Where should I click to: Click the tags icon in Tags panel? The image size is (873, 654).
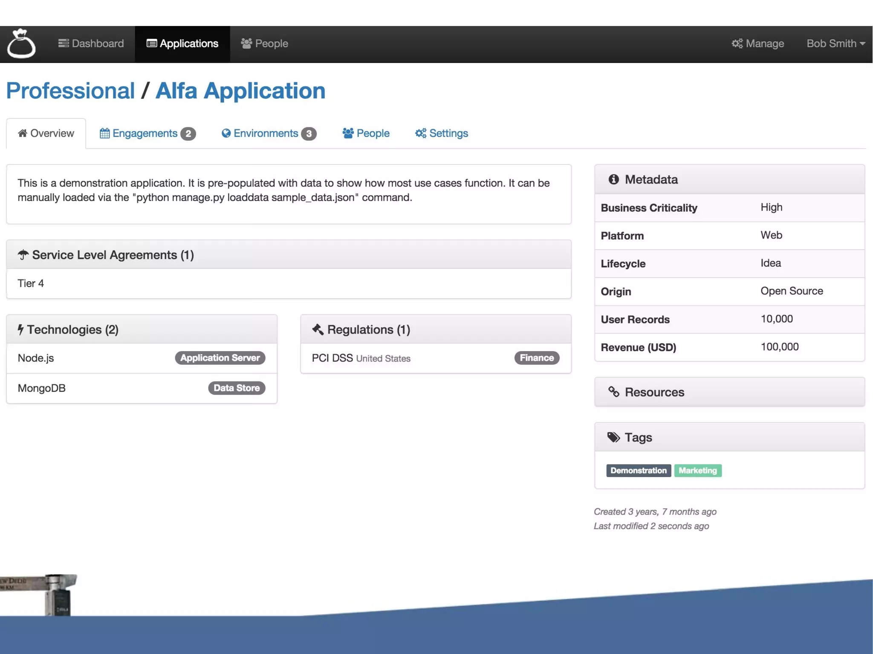coord(613,438)
